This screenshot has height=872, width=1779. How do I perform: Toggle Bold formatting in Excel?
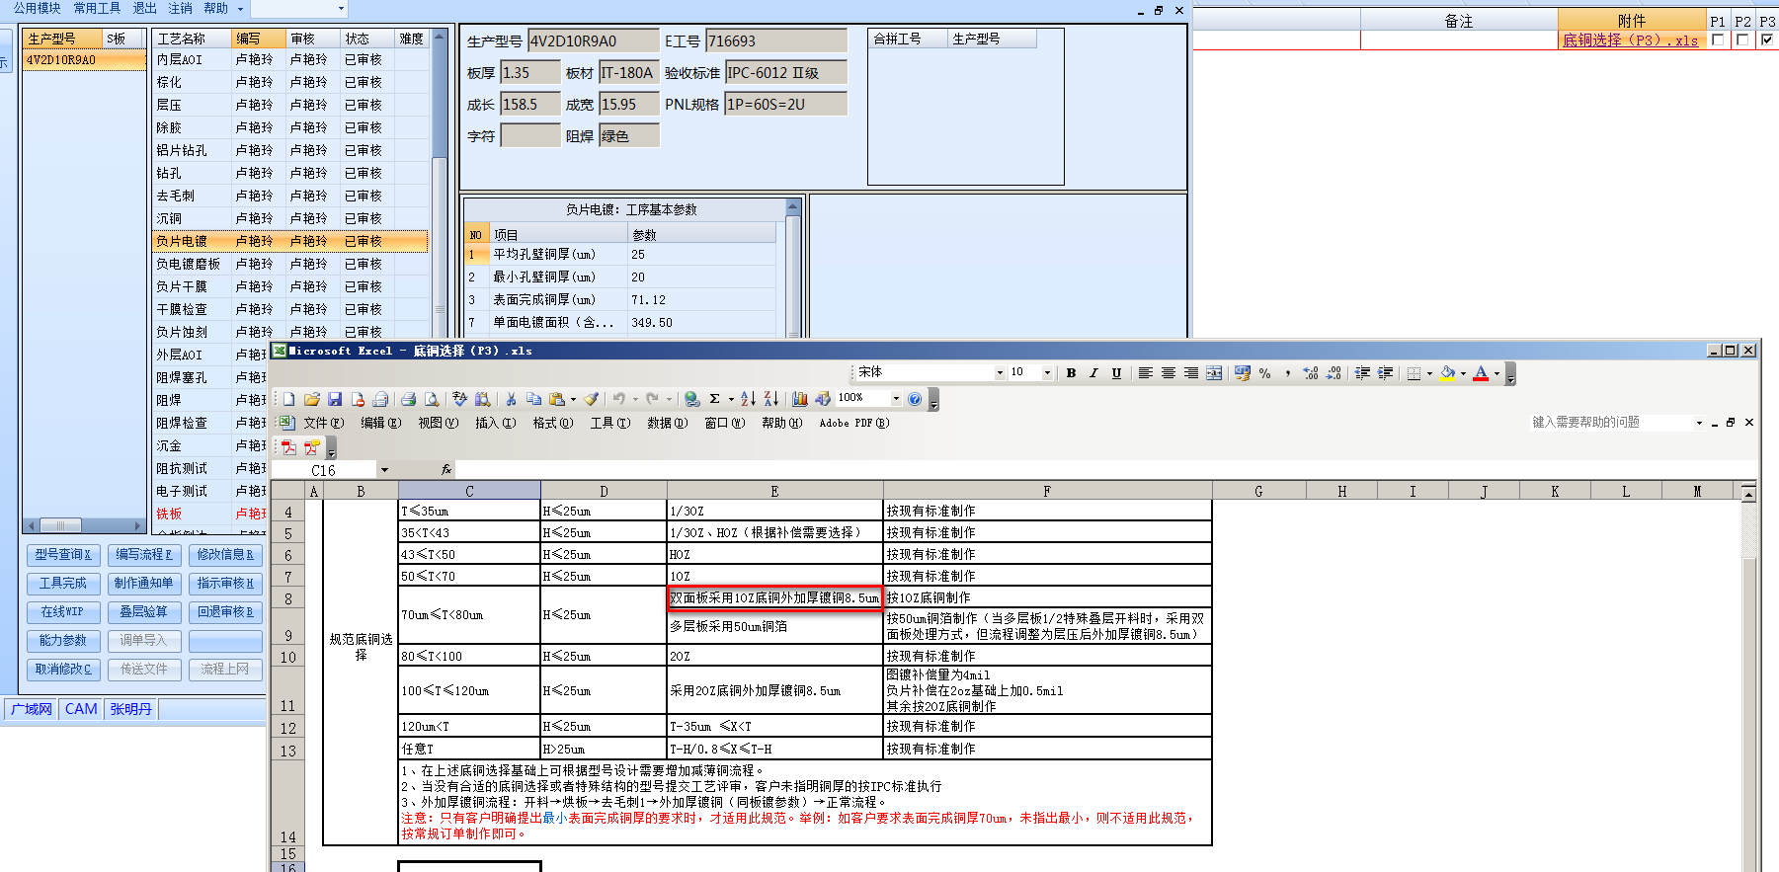1071,372
